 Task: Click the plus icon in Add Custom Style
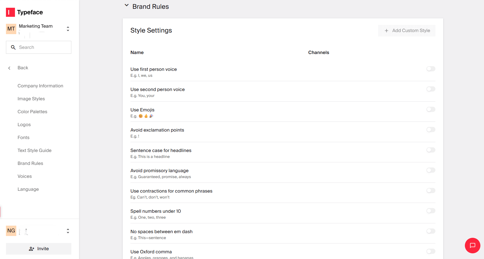[386, 31]
